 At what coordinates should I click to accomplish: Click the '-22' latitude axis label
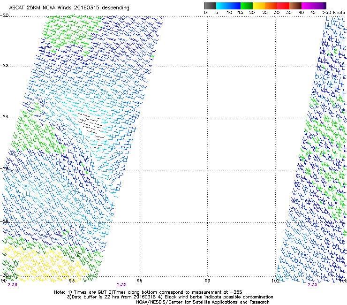coord(4,66)
